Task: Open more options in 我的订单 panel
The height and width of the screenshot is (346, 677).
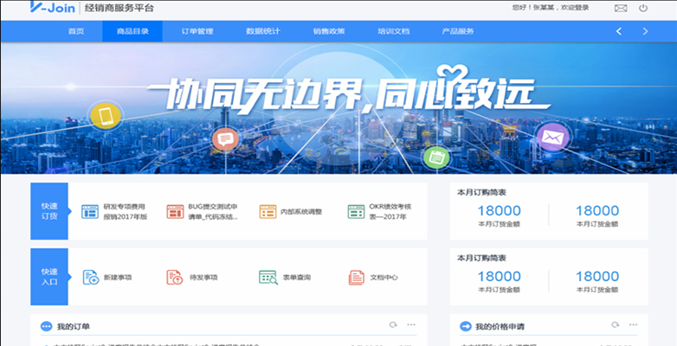Action: [412, 325]
